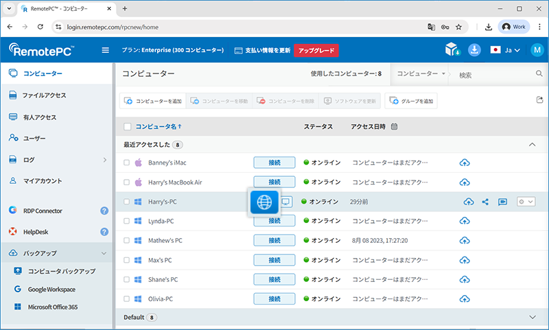This screenshot has height=330, width=549.
Task: Click the calendar icon beside アクセス日時
Action: click(x=394, y=127)
